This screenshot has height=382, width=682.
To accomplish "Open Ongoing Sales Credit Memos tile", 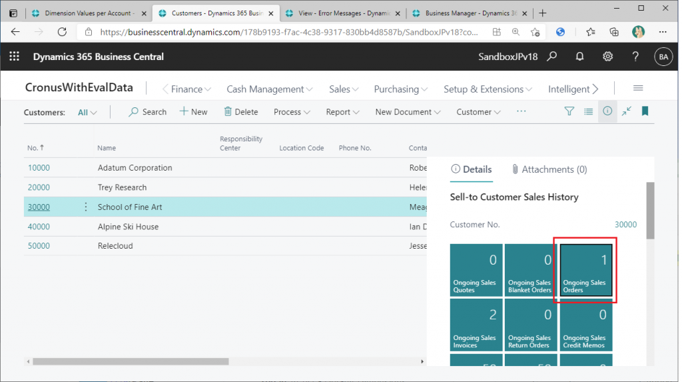I will [586, 325].
